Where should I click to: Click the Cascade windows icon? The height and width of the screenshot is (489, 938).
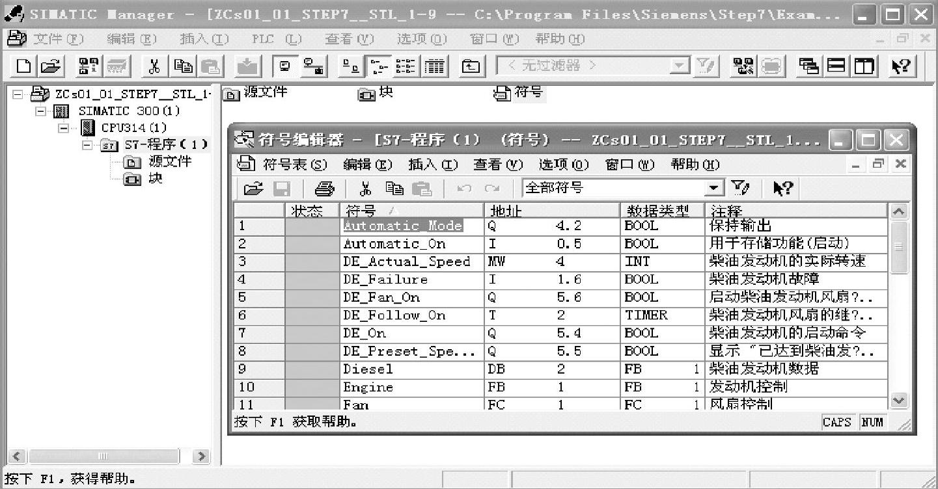point(809,66)
